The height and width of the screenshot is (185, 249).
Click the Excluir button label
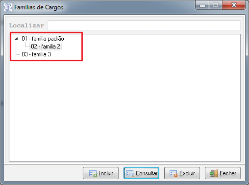(x=187, y=173)
